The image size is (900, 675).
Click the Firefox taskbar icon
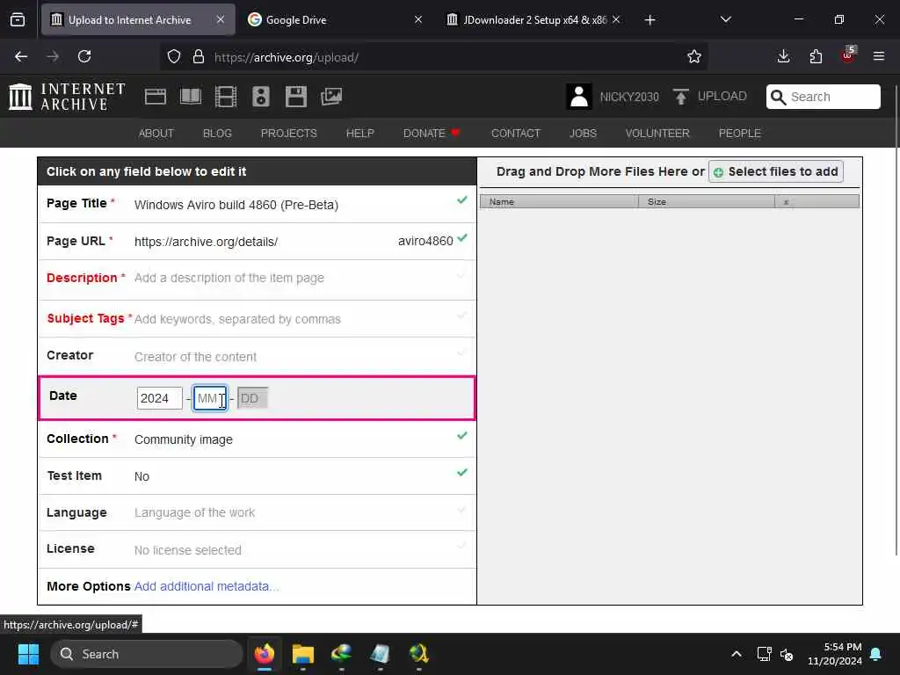pyautogui.click(x=264, y=654)
